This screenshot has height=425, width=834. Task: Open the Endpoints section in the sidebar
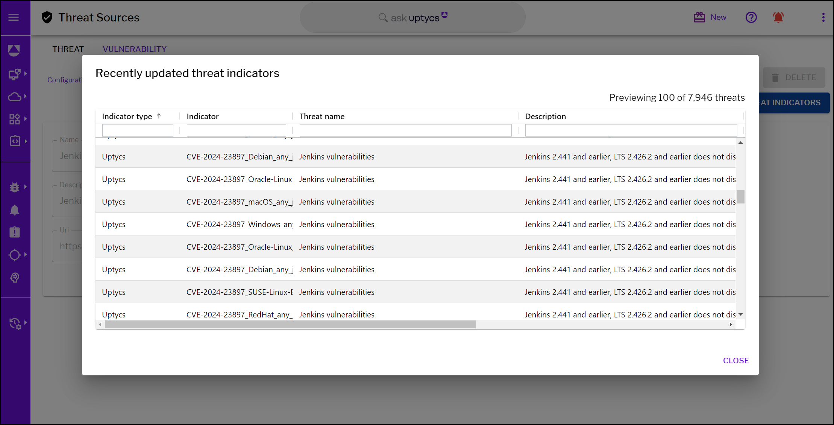[15, 74]
